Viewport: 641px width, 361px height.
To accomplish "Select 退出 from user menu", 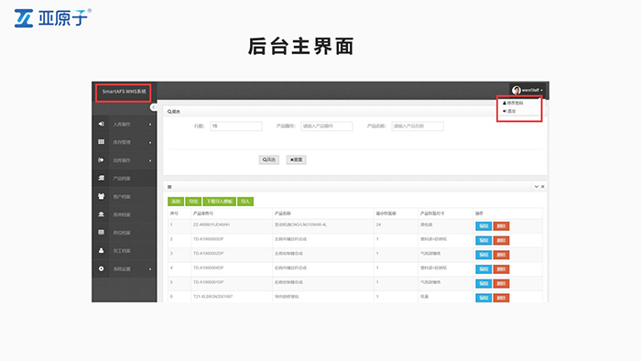I will (509, 111).
